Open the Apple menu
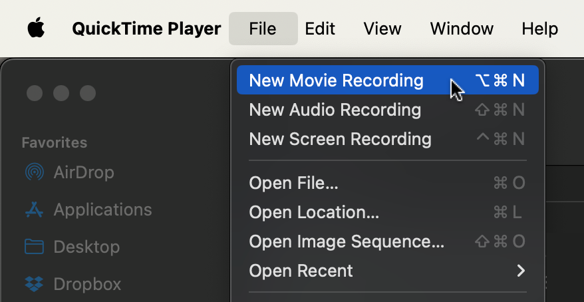This screenshot has height=302, width=584. click(x=36, y=29)
